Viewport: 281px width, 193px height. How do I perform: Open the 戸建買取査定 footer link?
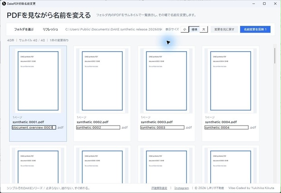click(159, 188)
